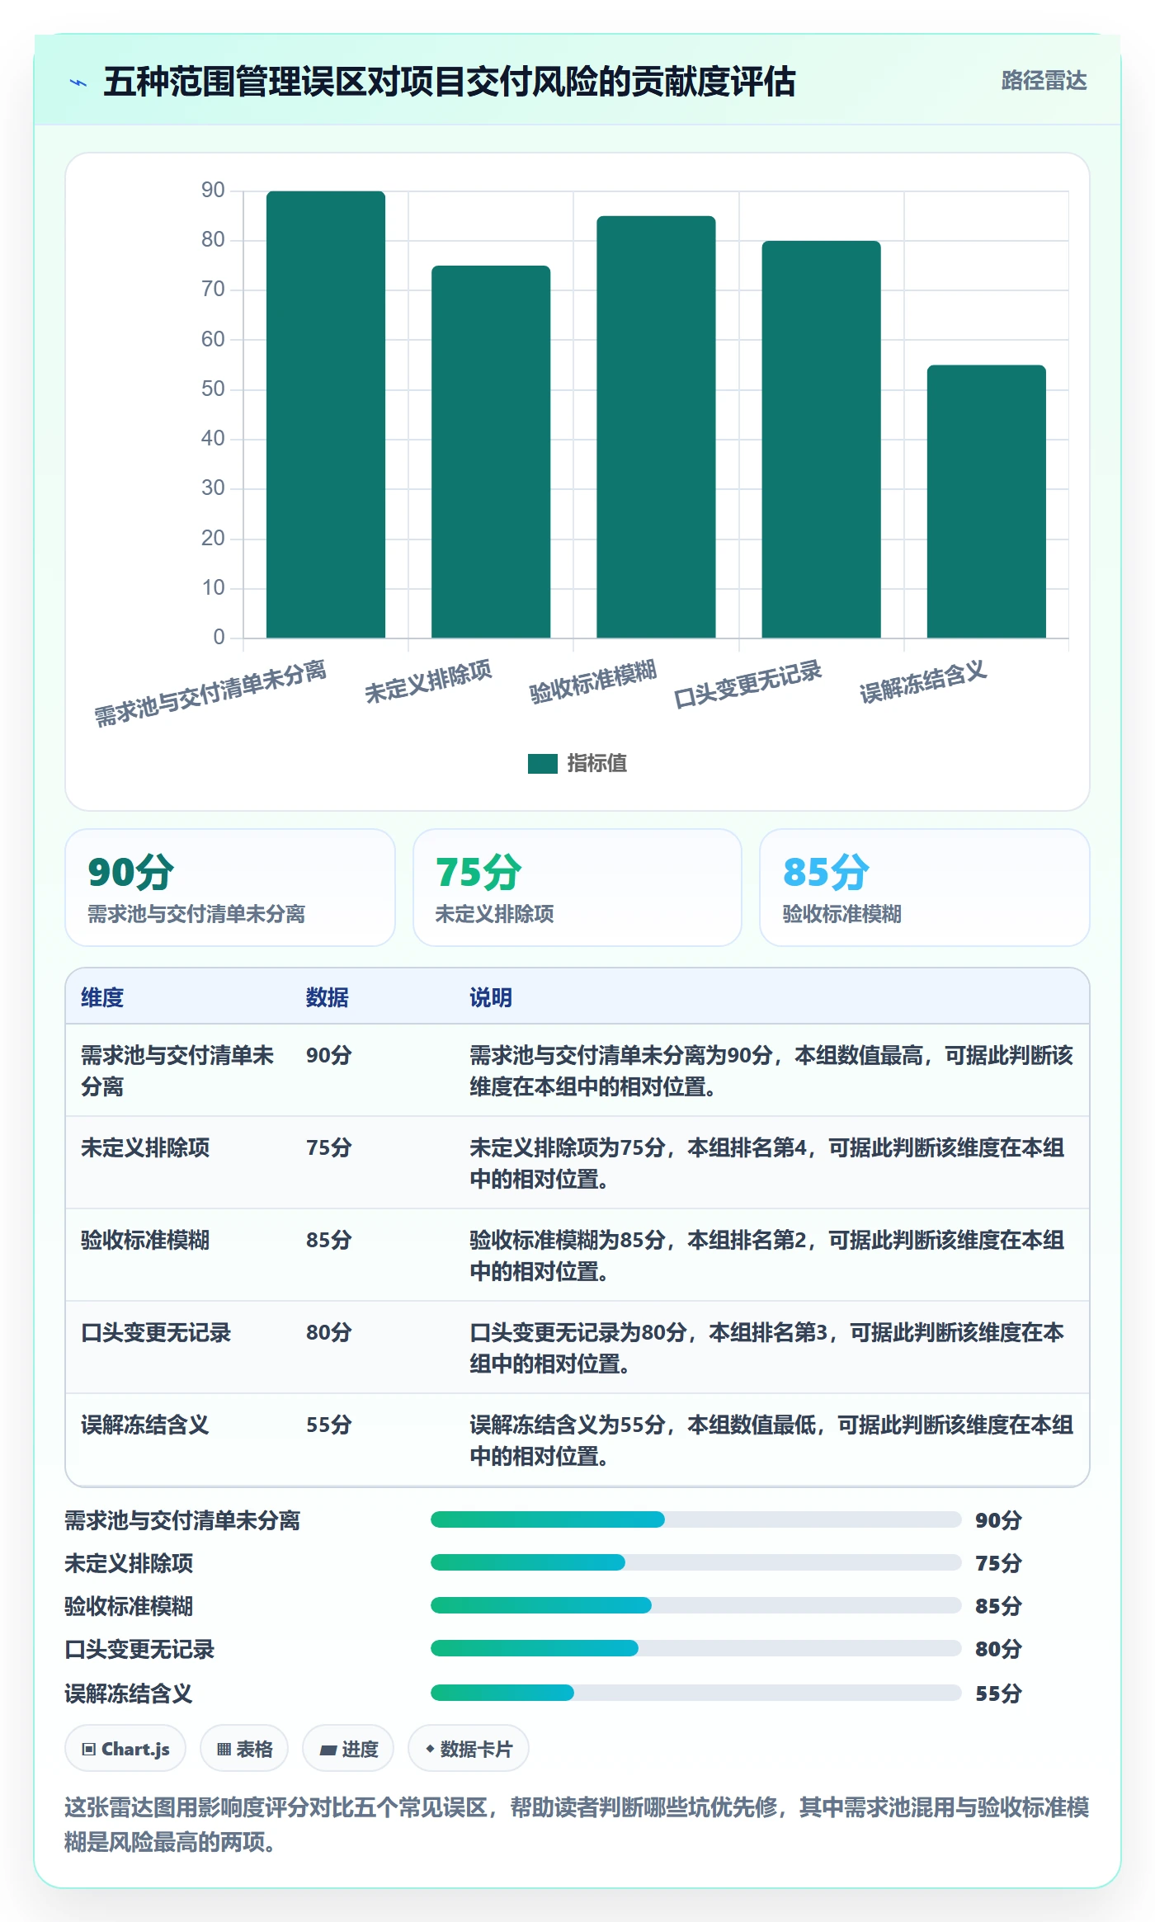Click the 误解冻结含义 bar in chart
This screenshot has width=1155, height=1922.
[x=986, y=502]
